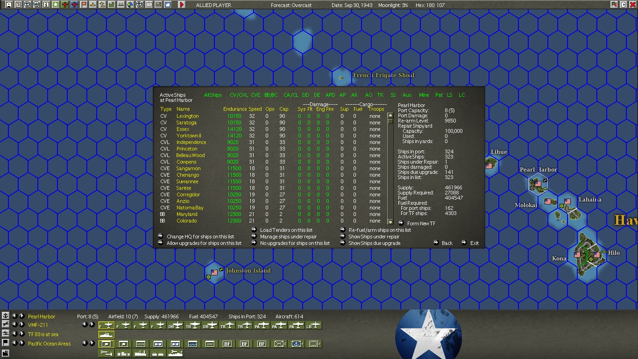
Task: Open the info 'i' icon in top toolbar
Action: click(x=46, y=5)
